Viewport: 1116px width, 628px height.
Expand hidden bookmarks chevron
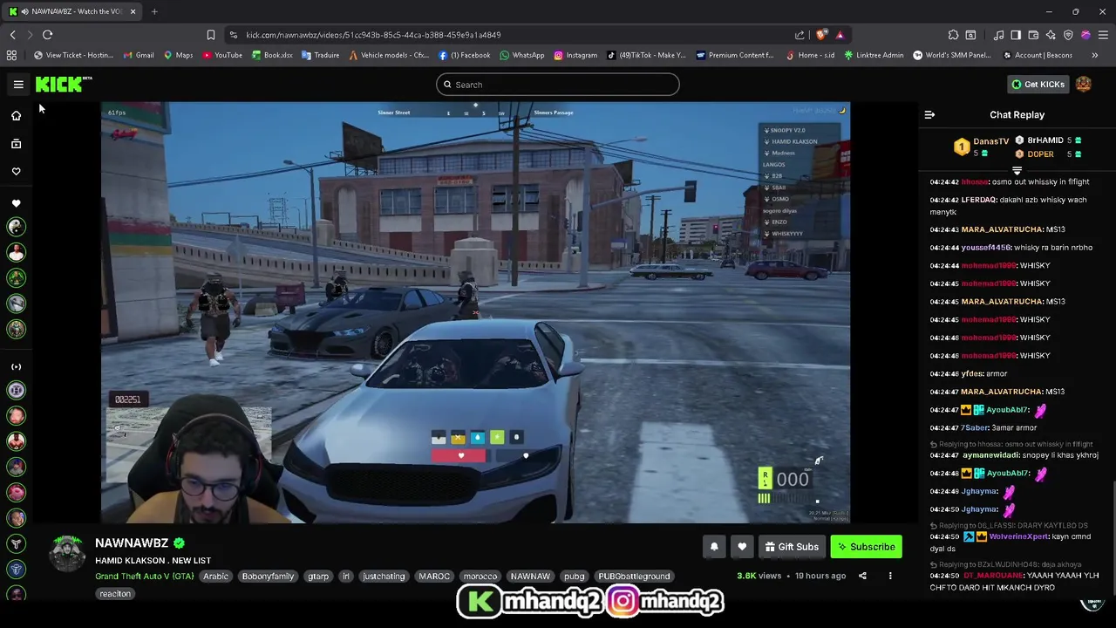point(1094,55)
